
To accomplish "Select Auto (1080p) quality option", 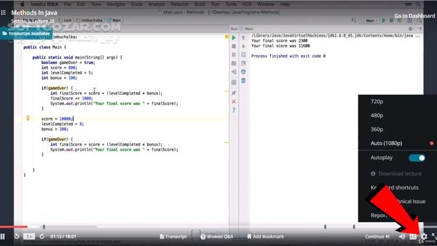I will (x=387, y=143).
